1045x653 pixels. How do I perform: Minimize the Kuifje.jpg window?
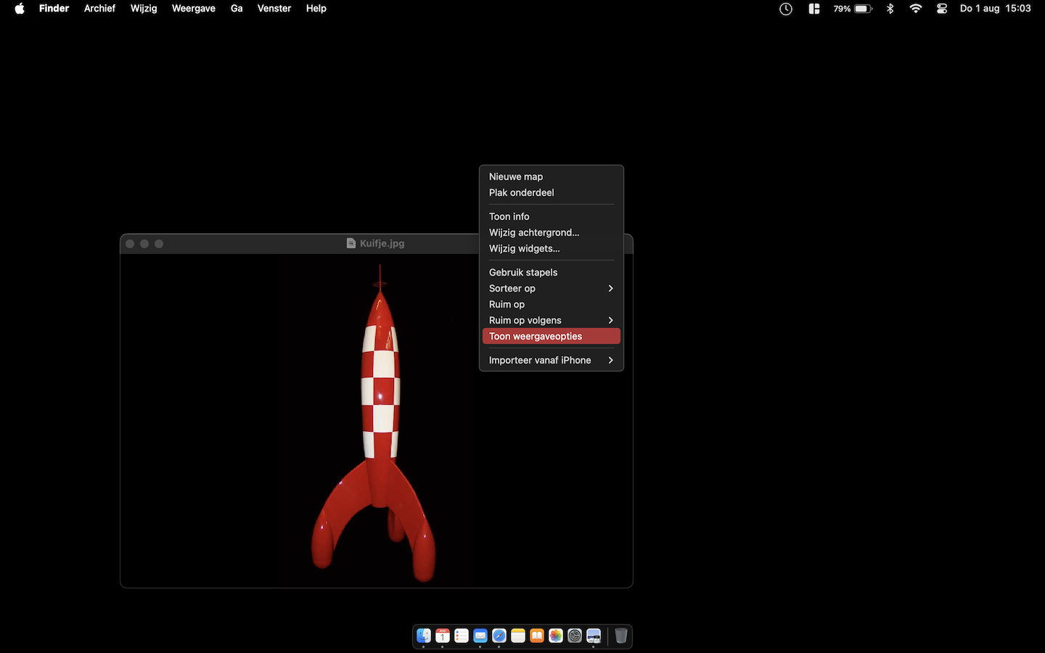click(144, 244)
